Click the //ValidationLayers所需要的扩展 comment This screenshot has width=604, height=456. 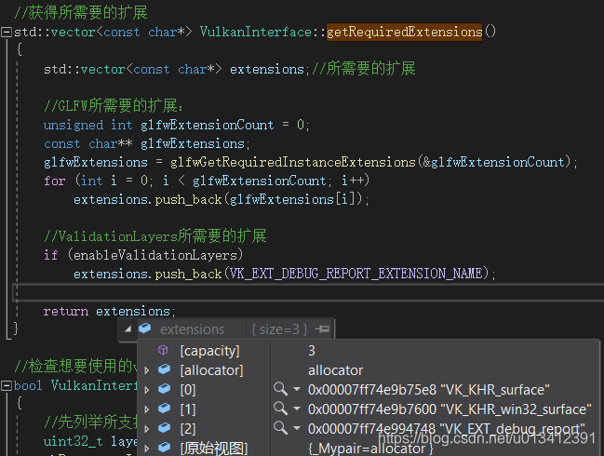(x=154, y=236)
